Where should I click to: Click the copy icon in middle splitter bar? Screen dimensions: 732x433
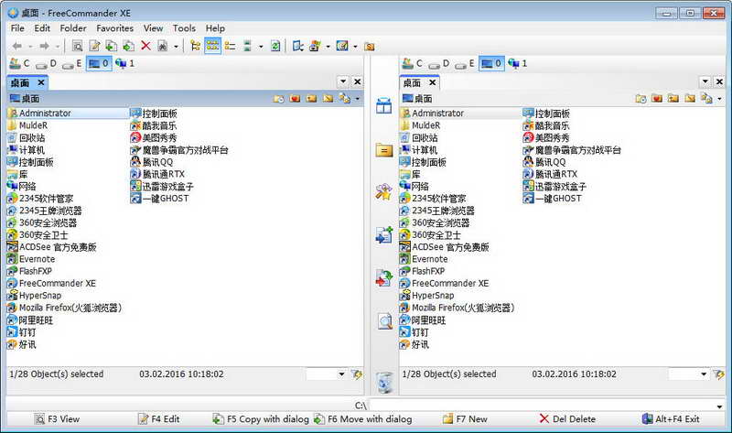pos(384,235)
